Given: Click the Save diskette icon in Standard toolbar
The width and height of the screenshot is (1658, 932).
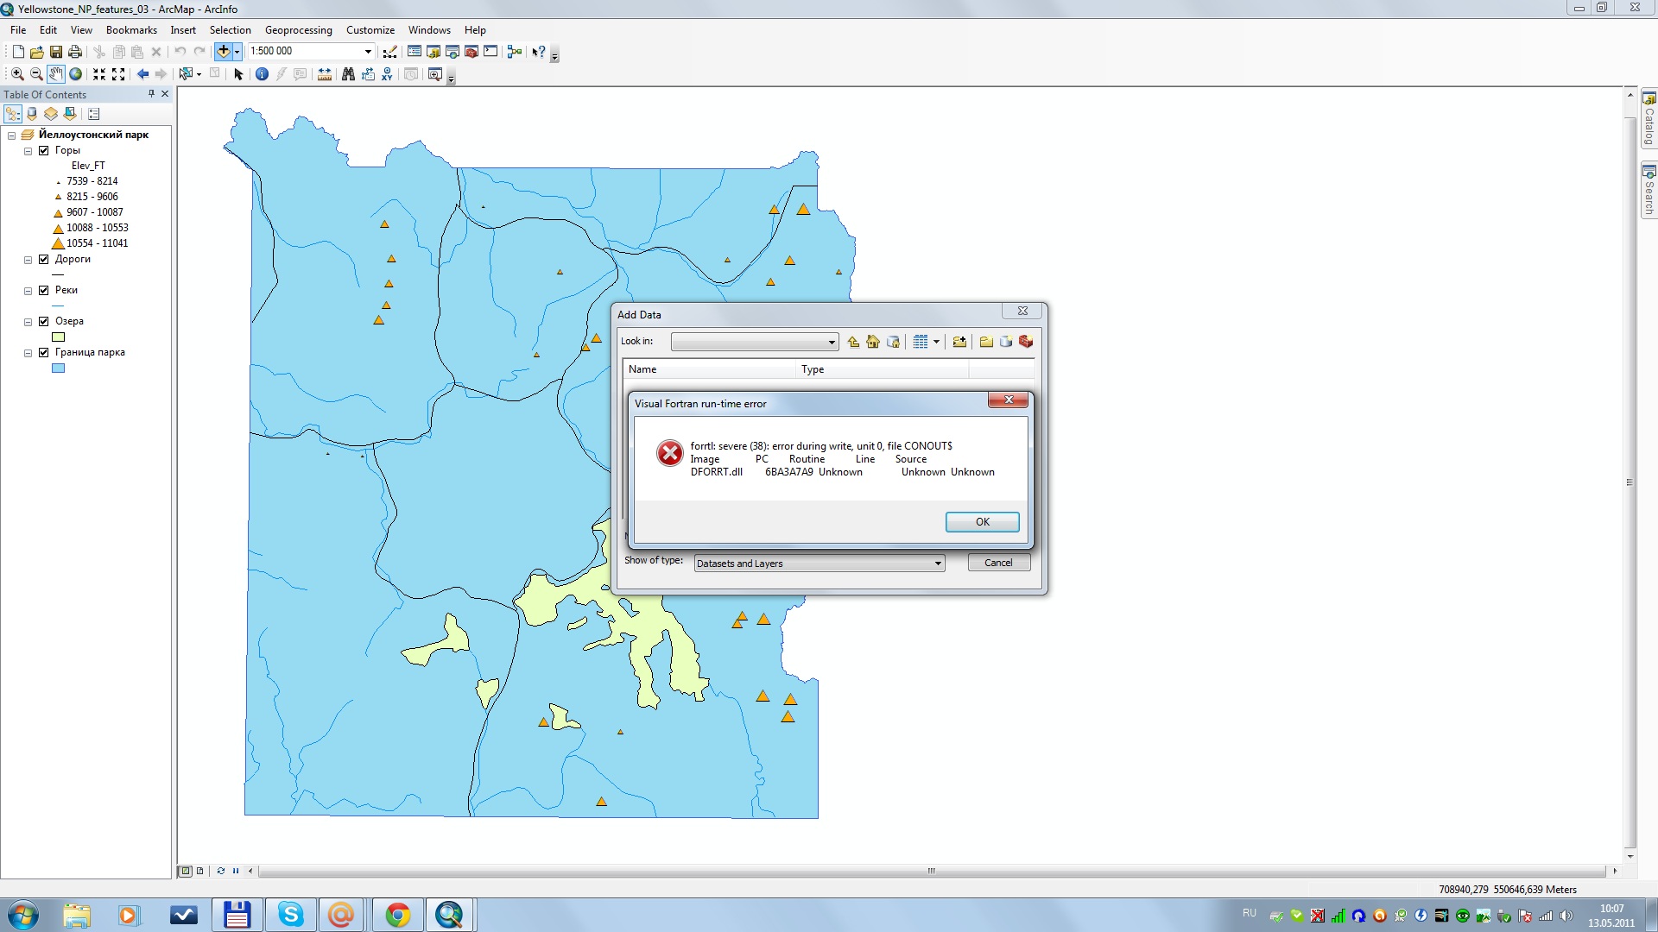Looking at the screenshot, I should (x=55, y=52).
